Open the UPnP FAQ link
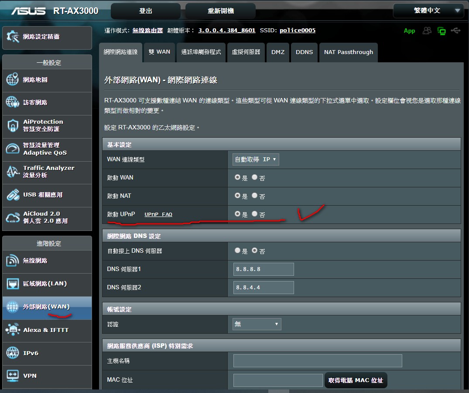Image resolution: width=469 pixels, height=393 pixels. (158, 214)
